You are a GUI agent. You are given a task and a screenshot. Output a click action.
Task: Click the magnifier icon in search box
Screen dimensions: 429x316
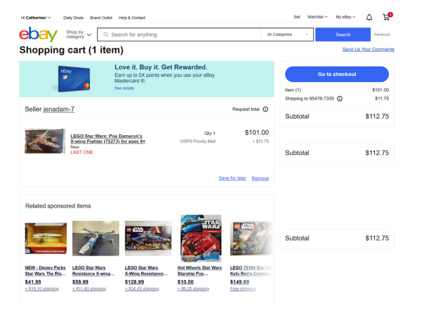click(106, 34)
